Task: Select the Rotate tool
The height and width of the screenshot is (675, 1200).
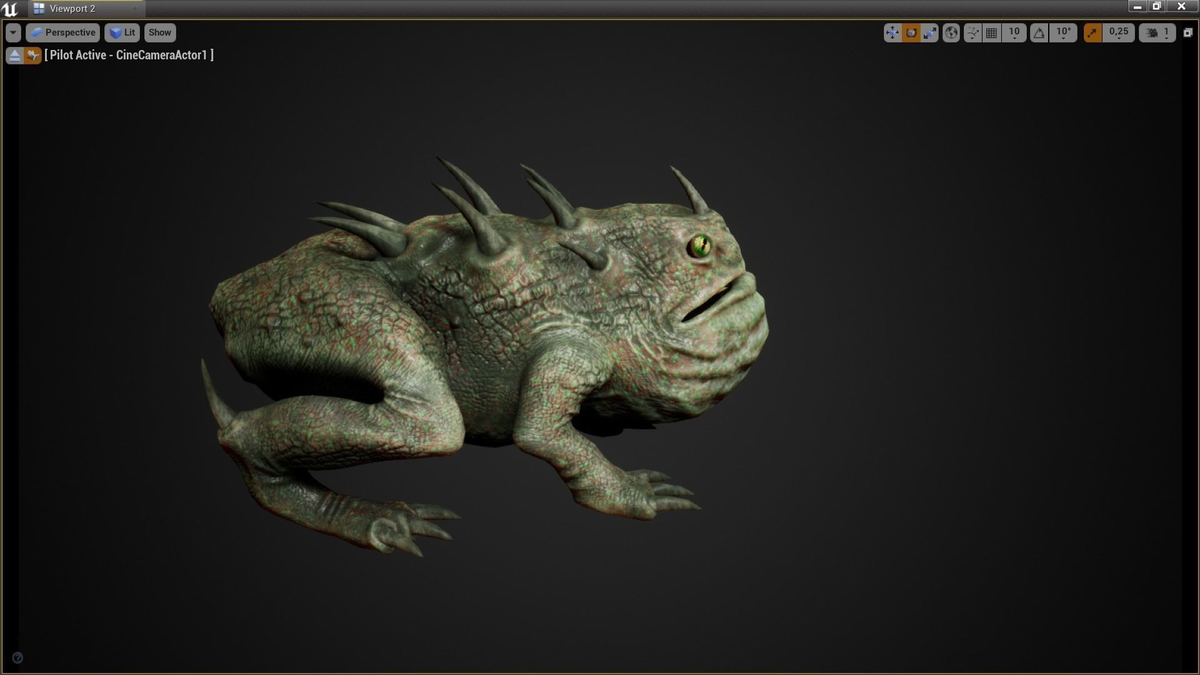Action: coord(911,32)
